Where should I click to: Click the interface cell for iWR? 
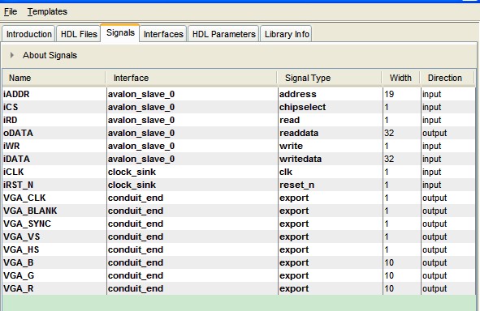(x=192, y=146)
